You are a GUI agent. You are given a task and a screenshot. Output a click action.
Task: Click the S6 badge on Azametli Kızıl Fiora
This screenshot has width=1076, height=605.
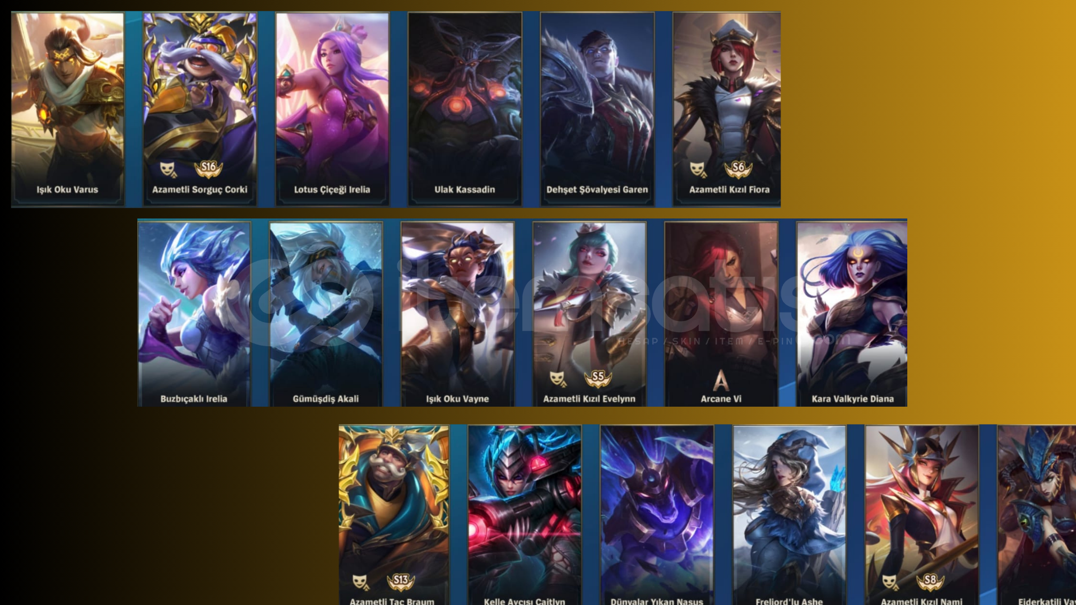pyautogui.click(x=738, y=168)
